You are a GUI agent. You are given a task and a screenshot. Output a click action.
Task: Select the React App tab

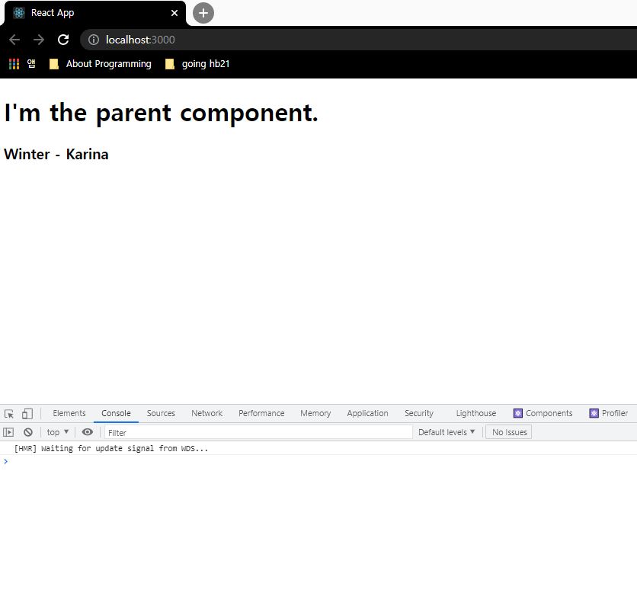coord(95,13)
